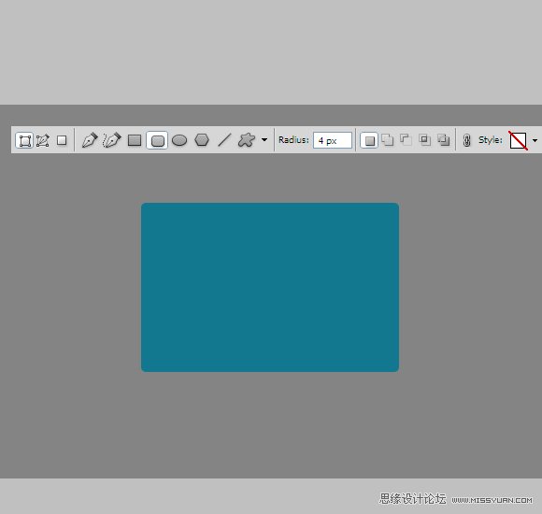Select the Custom Shape tool

[247, 140]
